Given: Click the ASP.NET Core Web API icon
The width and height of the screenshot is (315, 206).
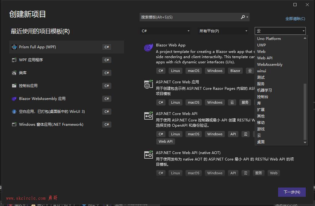Looking at the screenshot, I should (149, 116).
